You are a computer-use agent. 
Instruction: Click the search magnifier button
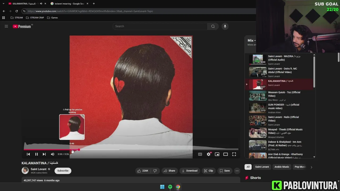(x=213, y=26)
